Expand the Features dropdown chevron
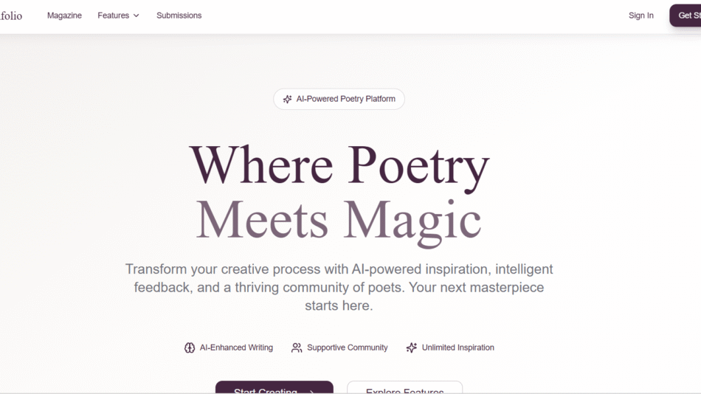This screenshot has width=701, height=394. (137, 15)
